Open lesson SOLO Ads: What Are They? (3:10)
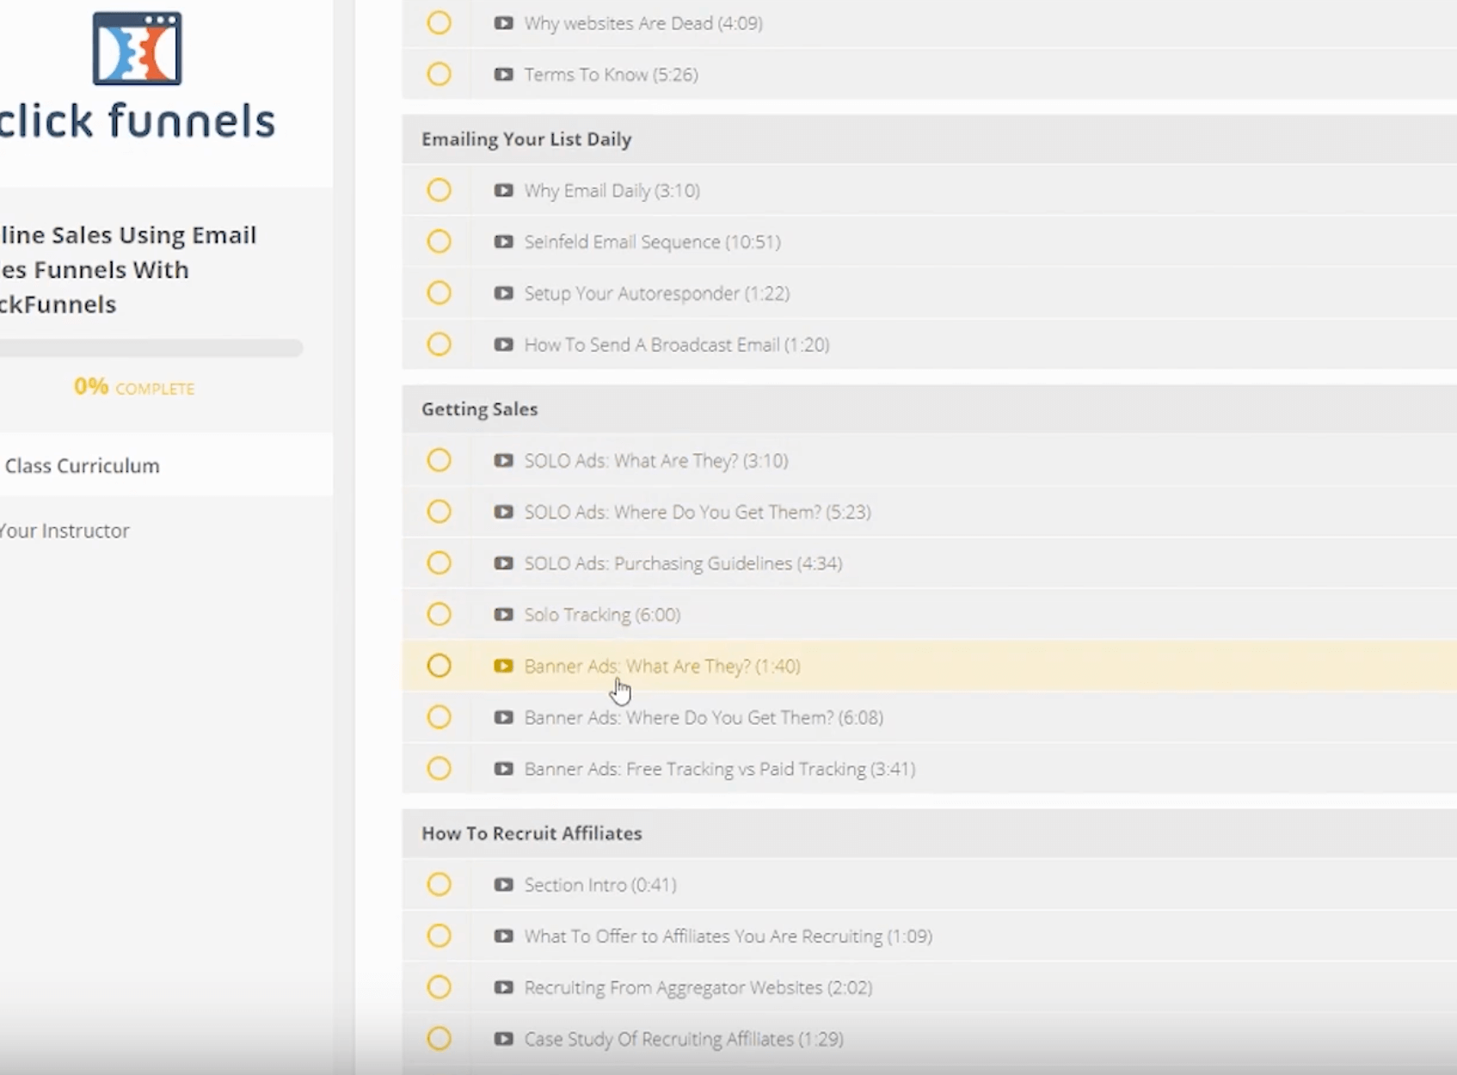Screen dimensions: 1457x1075 pos(656,460)
